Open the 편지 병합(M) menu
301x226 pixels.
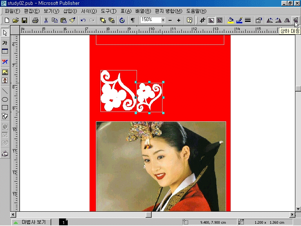tap(169, 11)
